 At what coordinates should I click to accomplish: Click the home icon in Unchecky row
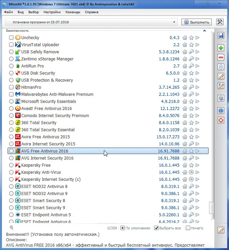click(185, 38)
